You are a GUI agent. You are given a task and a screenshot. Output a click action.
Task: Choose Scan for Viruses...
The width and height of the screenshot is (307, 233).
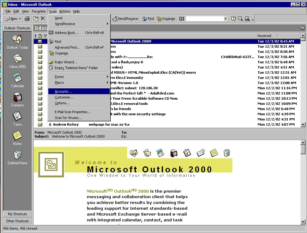(79, 118)
